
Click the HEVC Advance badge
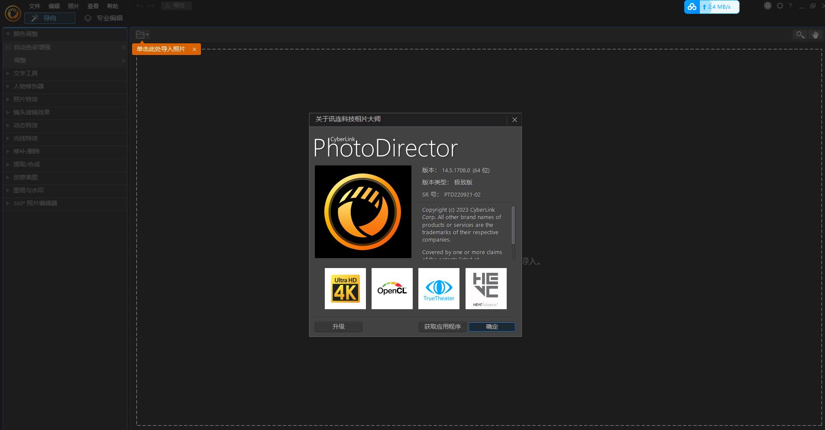tap(486, 288)
